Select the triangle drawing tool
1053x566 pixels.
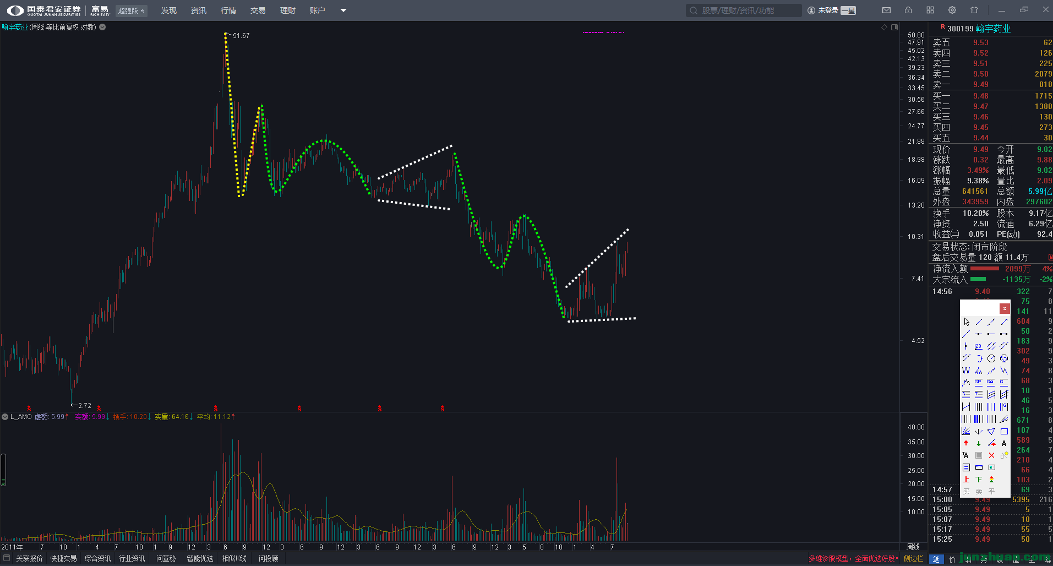point(991,431)
